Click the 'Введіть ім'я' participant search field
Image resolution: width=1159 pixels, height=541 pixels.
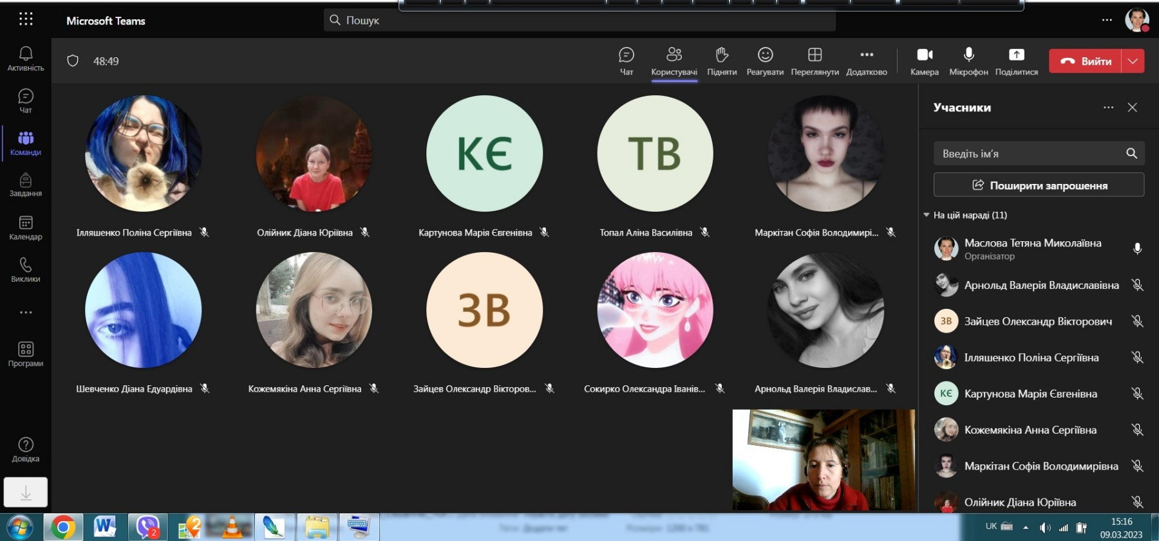click(1027, 154)
